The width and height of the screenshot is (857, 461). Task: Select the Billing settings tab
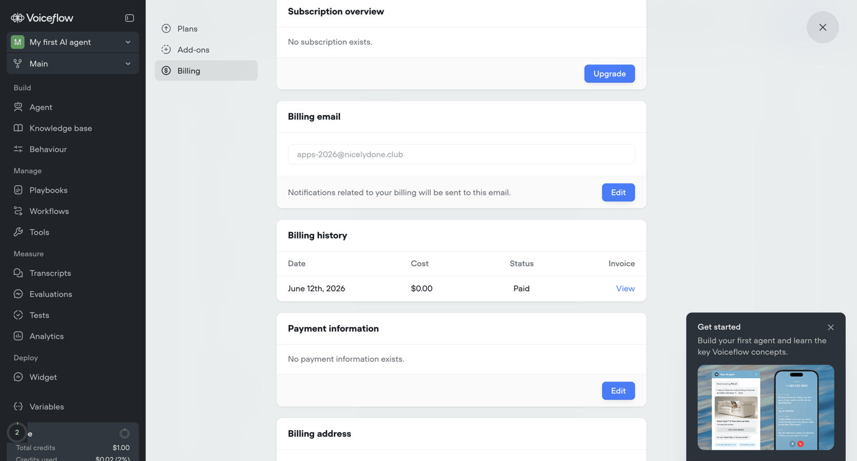pos(206,70)
